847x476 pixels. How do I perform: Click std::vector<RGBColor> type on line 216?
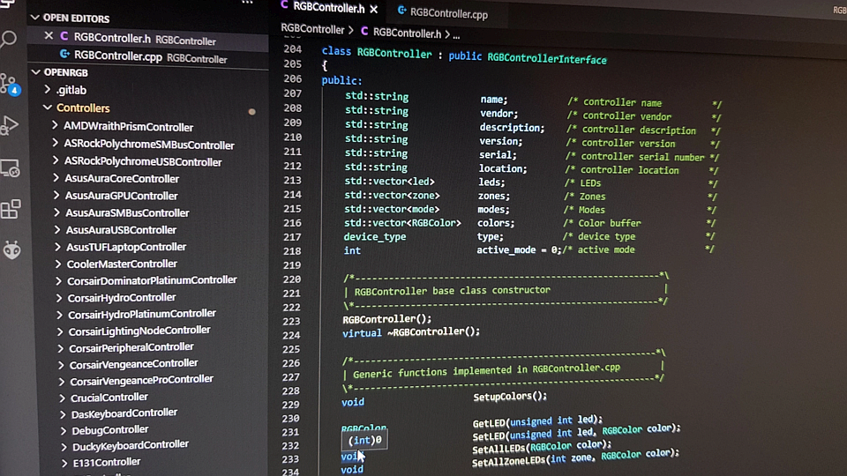point(402,223)
